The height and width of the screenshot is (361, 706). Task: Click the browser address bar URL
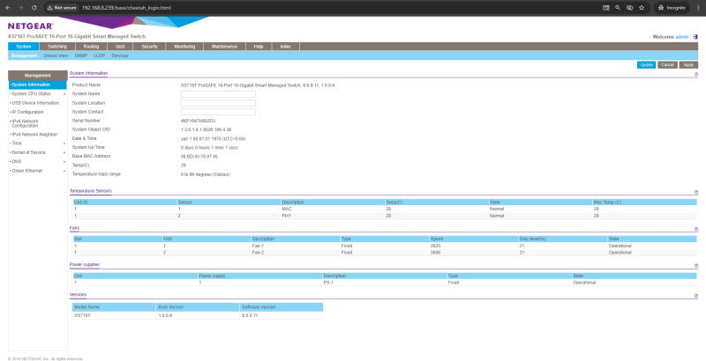point(126,8)
